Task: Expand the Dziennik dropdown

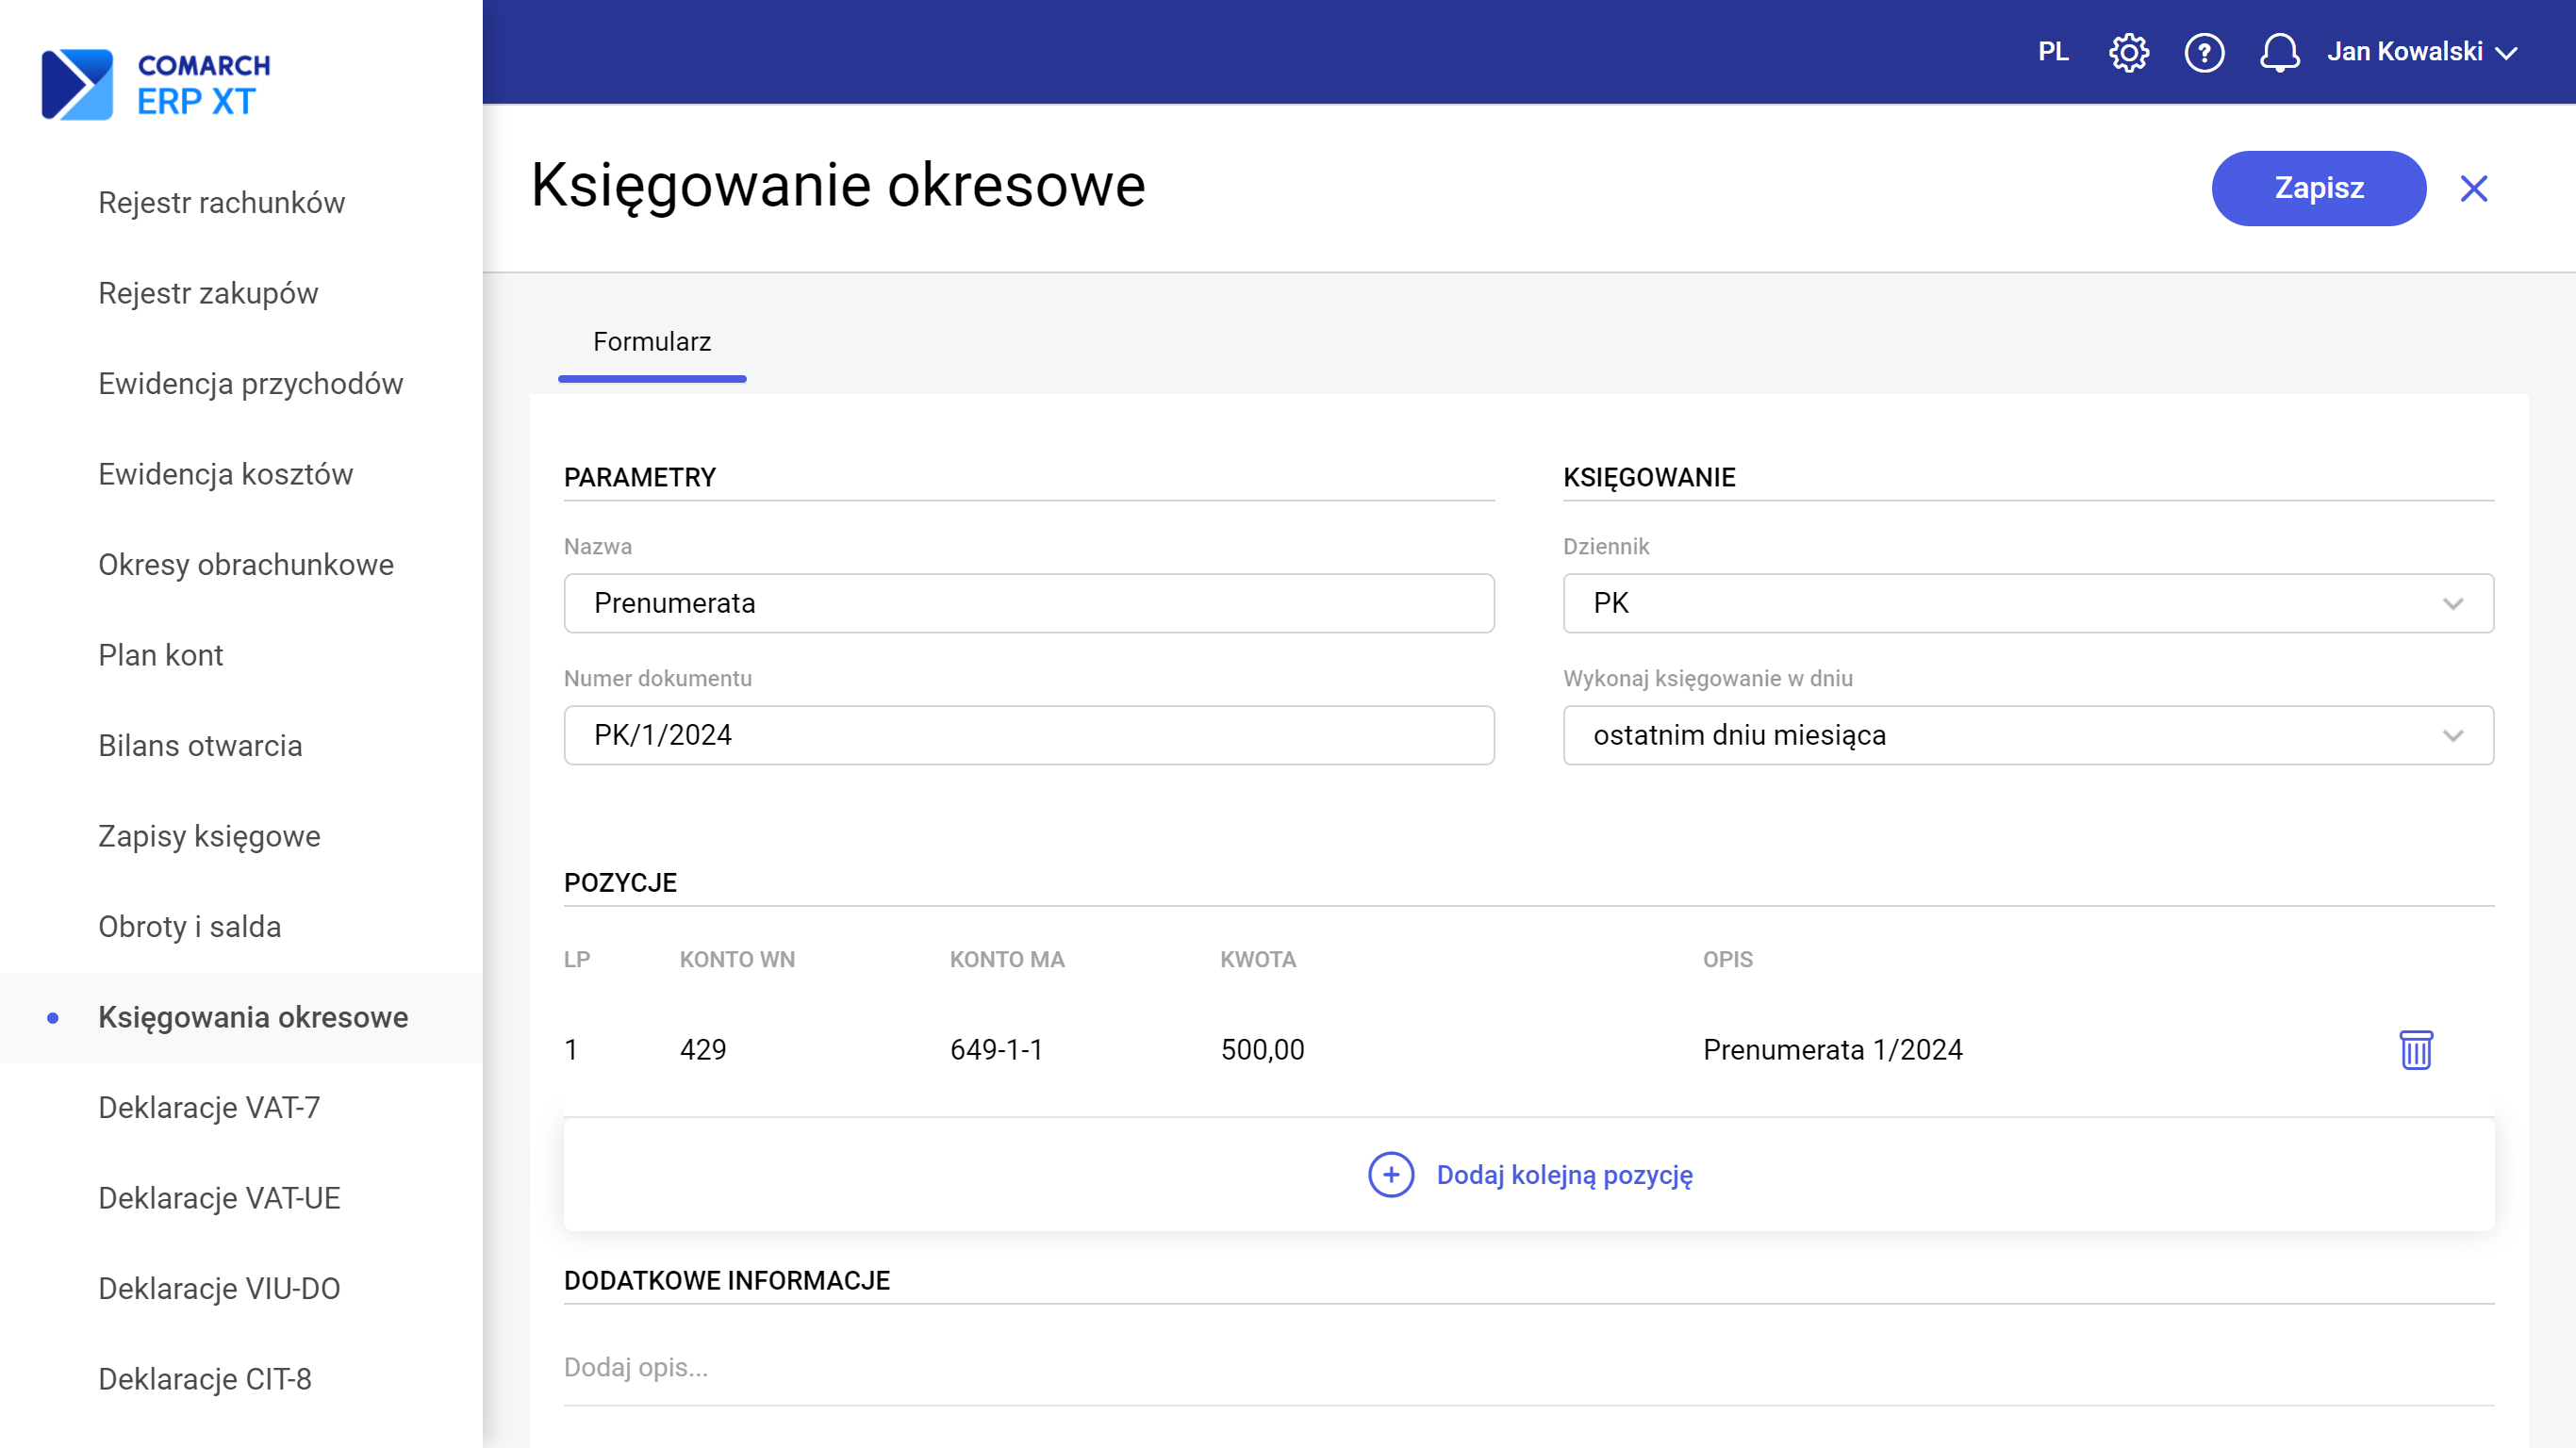Action: pos(2027,603)
